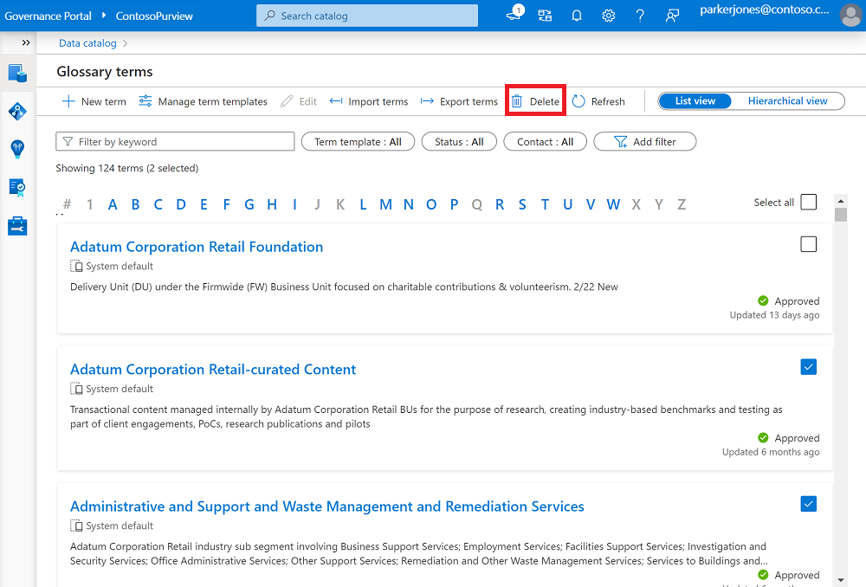Check the Select all checkbox
The width and height of the screenshot is (866, 587).
coord(808,202)
